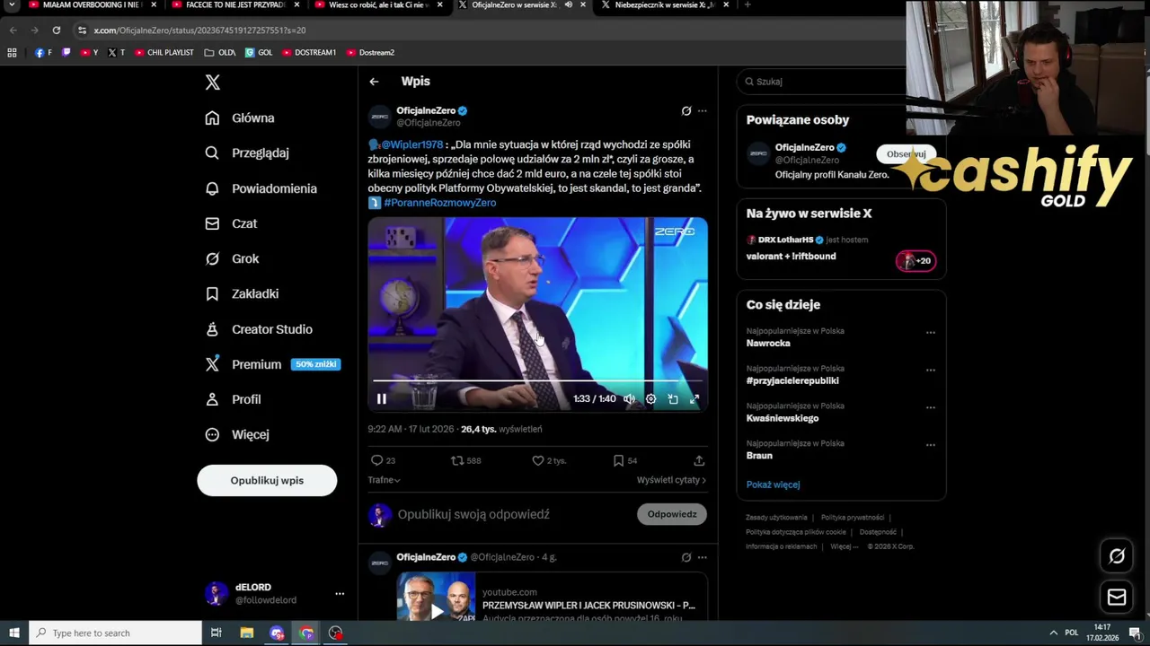The image size is (1150, 646).
Task: Open File Explorer on taskbar
Action: click(247, 633)
